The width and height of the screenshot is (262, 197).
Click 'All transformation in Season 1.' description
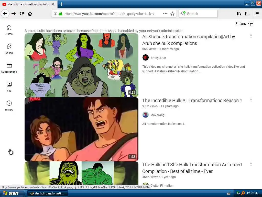[x=163, y=124]
